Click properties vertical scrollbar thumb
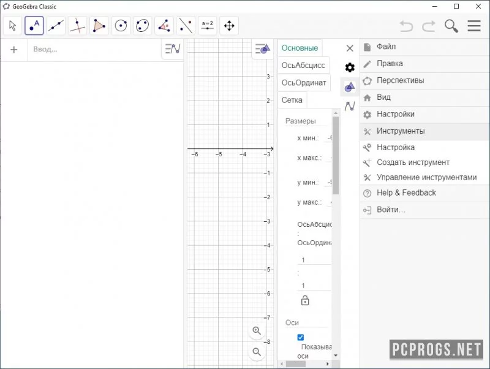Viewport: 490px width, 369px height. 336,156
